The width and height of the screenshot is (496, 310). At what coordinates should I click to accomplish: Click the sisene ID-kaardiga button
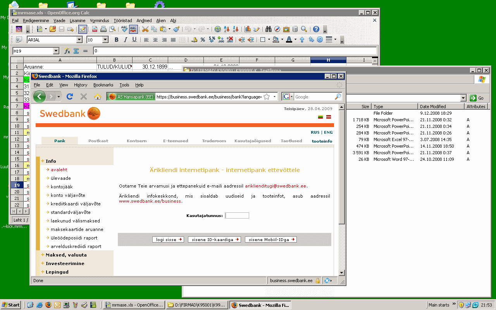pos(215,239)
